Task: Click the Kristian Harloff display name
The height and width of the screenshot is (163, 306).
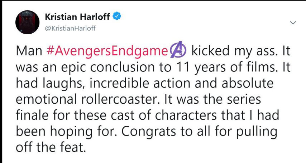Action: click(x=79, y=17)
